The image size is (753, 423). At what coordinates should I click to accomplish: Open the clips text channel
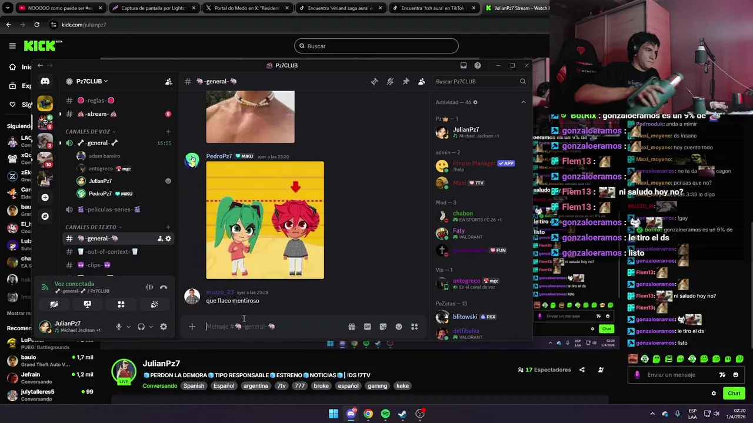coord(118,265)
